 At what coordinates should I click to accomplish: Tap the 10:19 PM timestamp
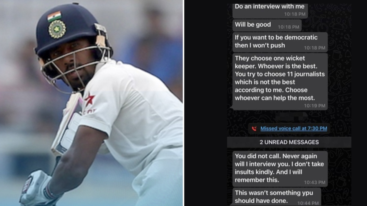pos(315,106)
